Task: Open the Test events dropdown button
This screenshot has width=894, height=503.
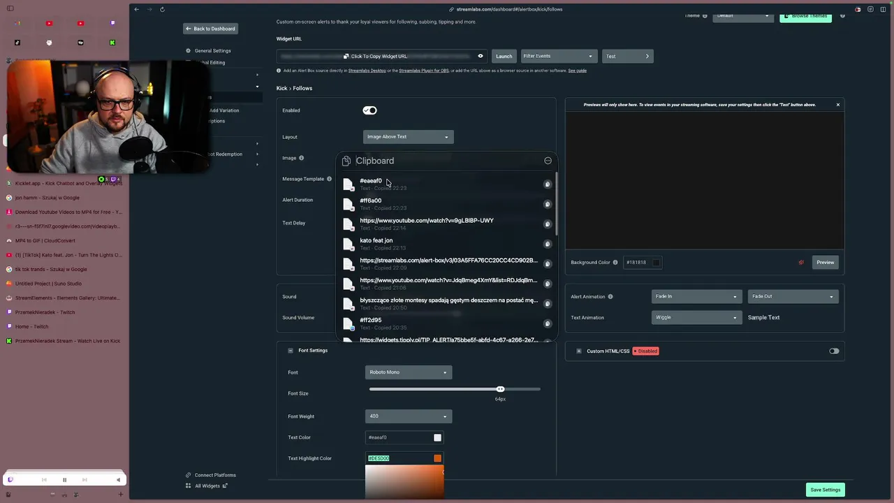Action: (627, 56)
